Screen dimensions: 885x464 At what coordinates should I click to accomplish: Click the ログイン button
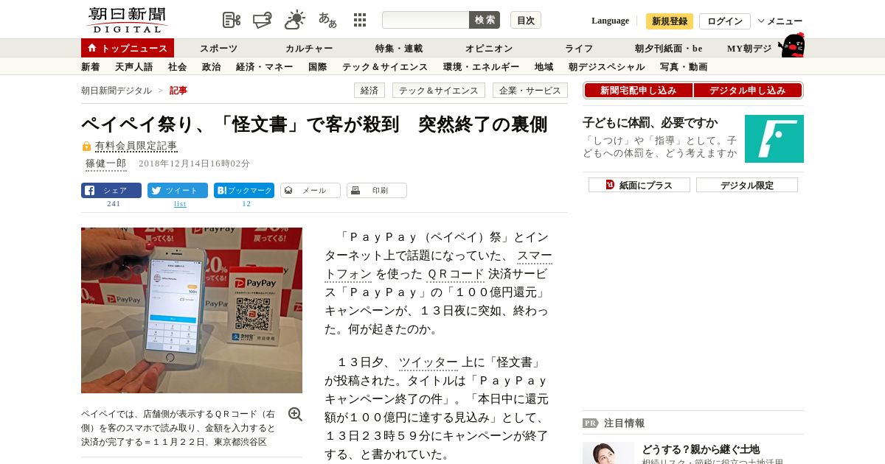(x=725, y=21)
